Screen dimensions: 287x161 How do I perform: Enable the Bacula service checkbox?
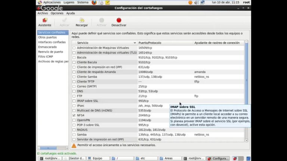[x=74, y=57]
